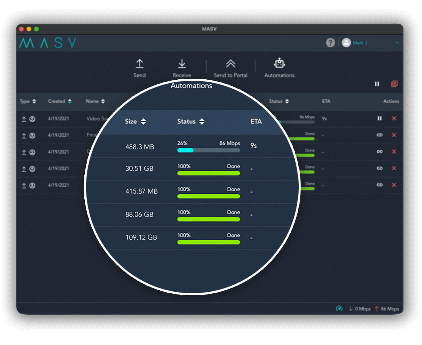Delete the first transfer with red X

click(394, 118)
